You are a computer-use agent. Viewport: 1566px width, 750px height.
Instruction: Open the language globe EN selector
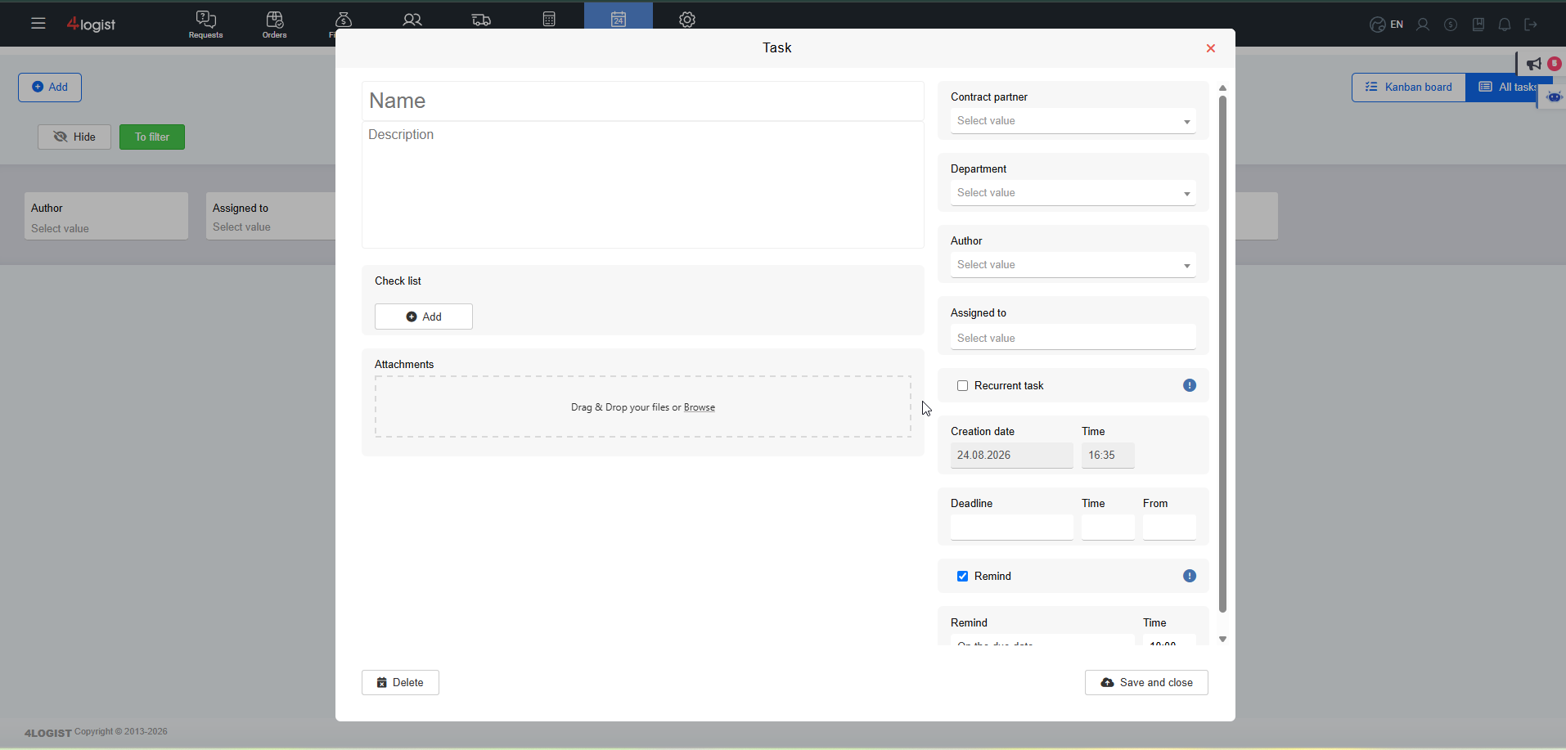pyautogui.click(x=1387, y=25)
